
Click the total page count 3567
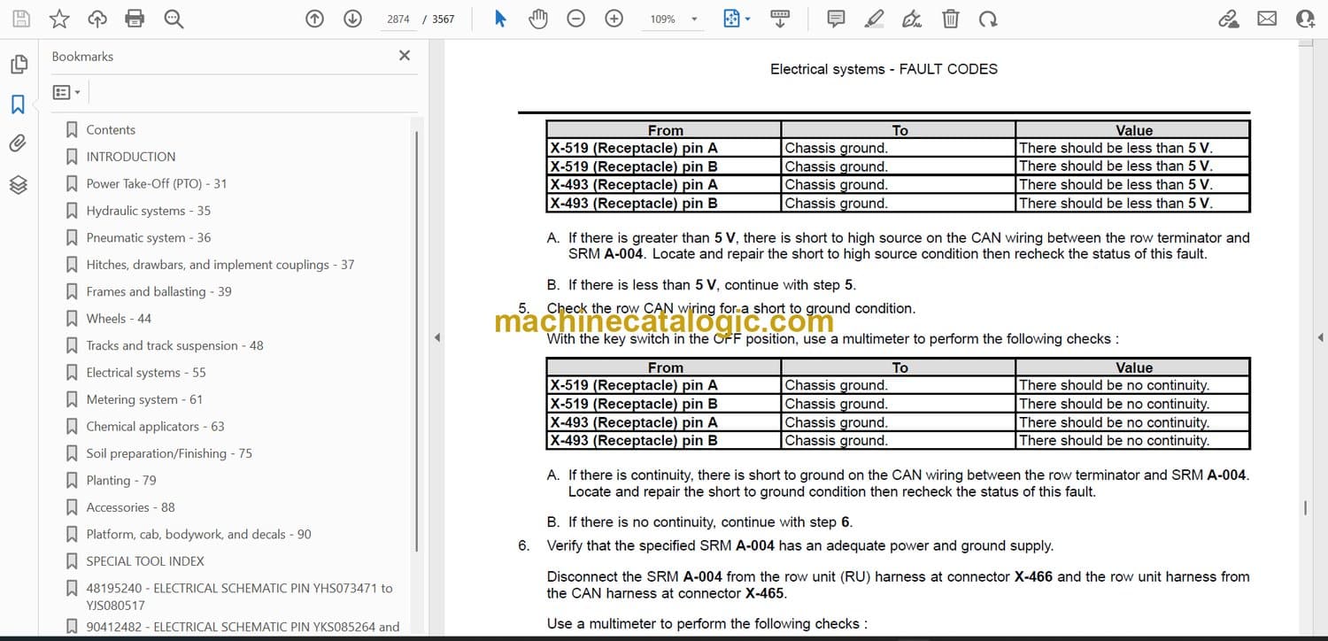click(444, 19)
